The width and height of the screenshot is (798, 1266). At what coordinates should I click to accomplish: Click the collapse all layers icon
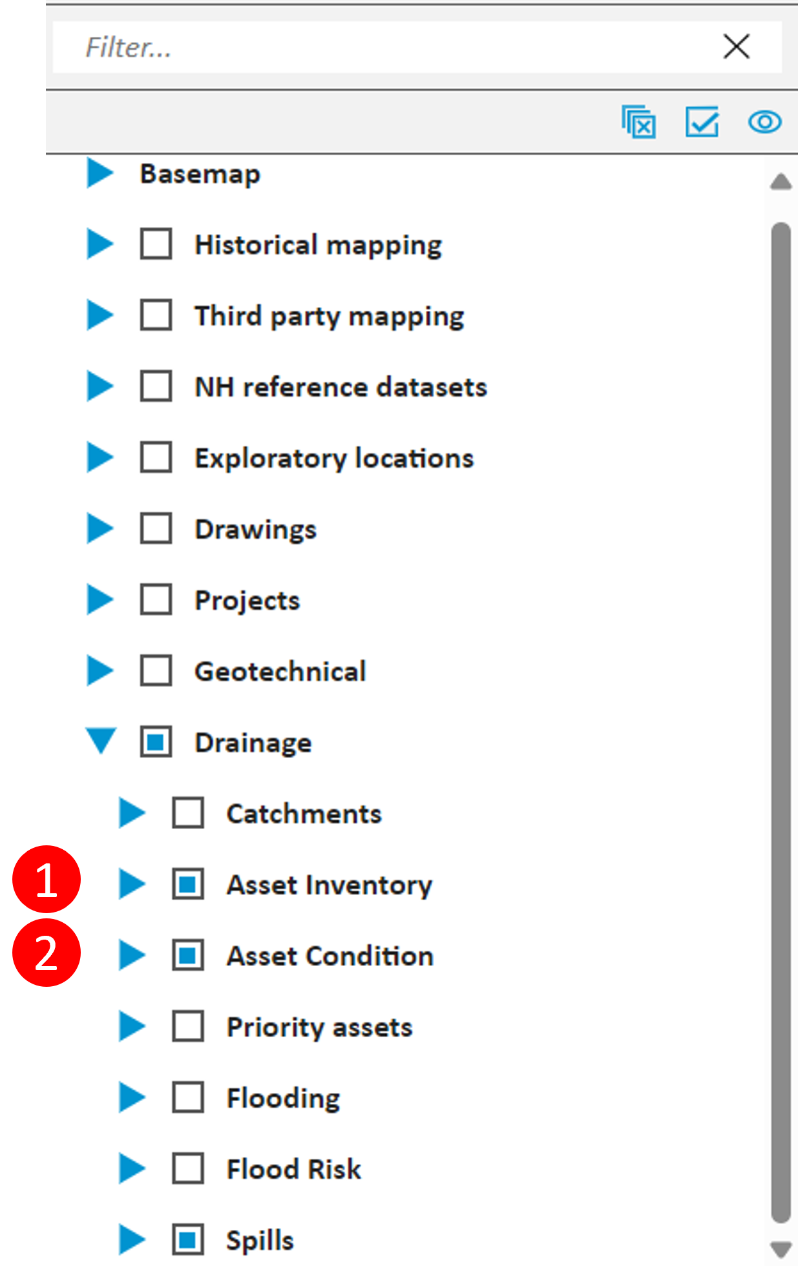point(638,121)
